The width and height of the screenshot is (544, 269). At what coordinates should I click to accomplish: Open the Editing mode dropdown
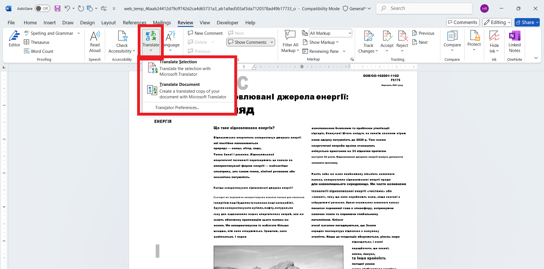click(497, 22)
